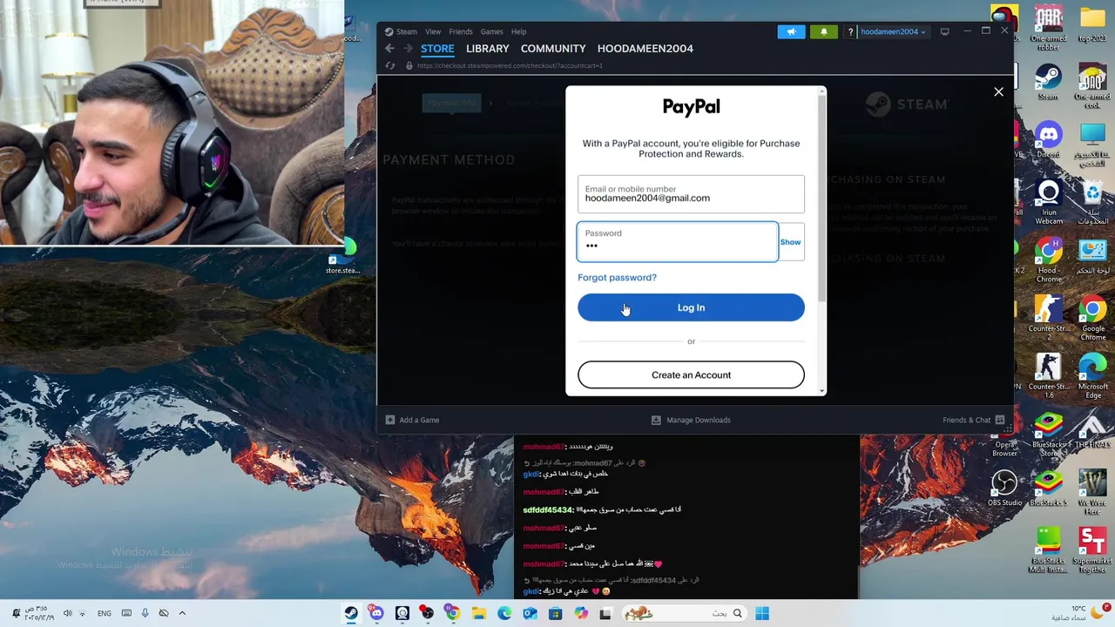Click into the Password field
Image resolution: width=1115 pixels, height=627 pixels.
678,242
